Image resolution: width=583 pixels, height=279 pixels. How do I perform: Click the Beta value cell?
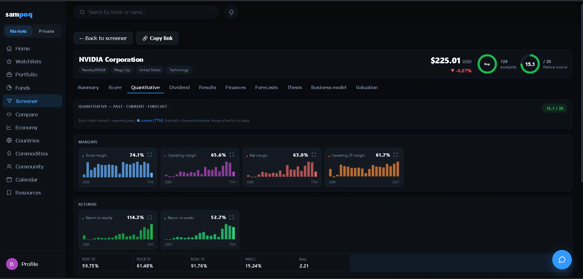click(x=323, y=263)
